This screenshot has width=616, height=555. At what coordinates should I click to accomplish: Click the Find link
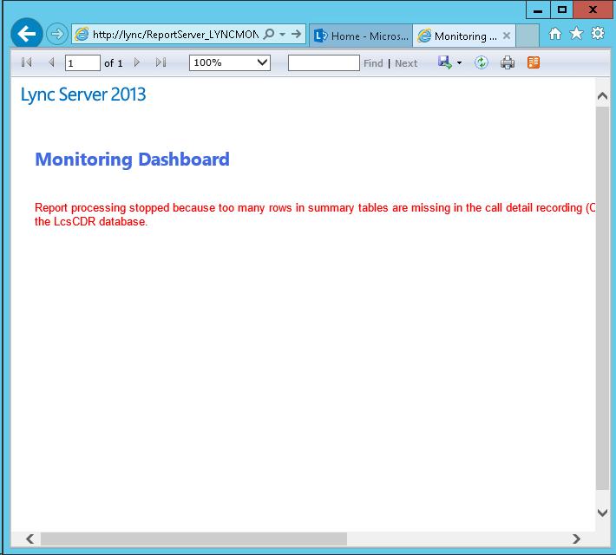[373, 63]
